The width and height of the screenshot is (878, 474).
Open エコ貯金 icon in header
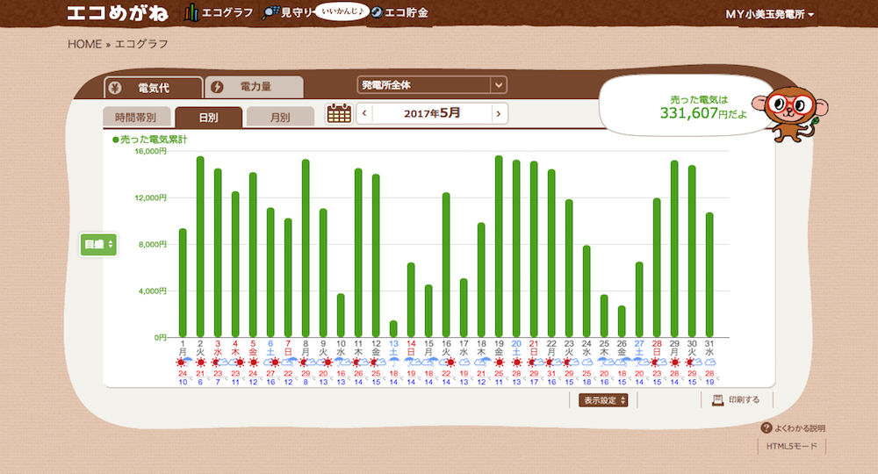click(x=377, y=12)
